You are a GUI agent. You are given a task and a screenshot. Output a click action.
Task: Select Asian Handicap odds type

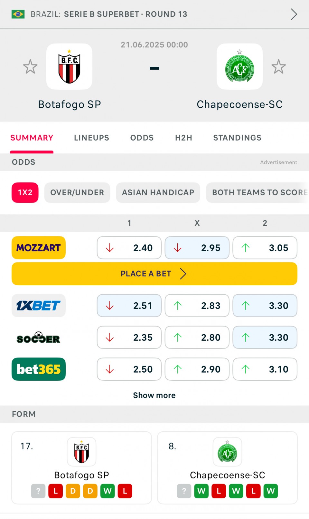[x=158, y=193]
